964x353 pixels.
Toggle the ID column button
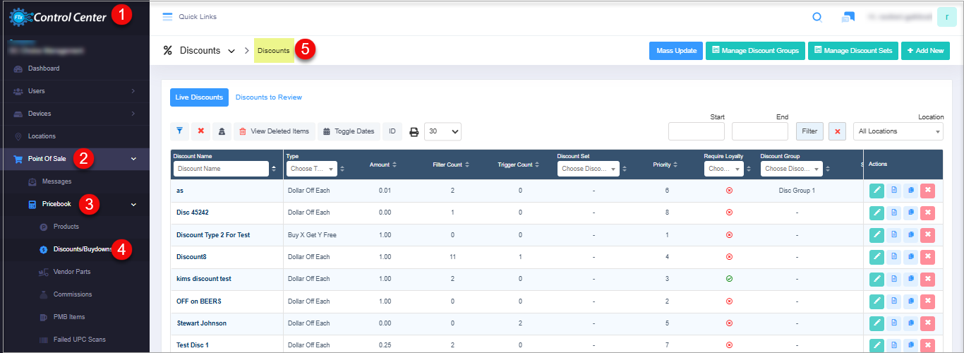click(392, 131)
